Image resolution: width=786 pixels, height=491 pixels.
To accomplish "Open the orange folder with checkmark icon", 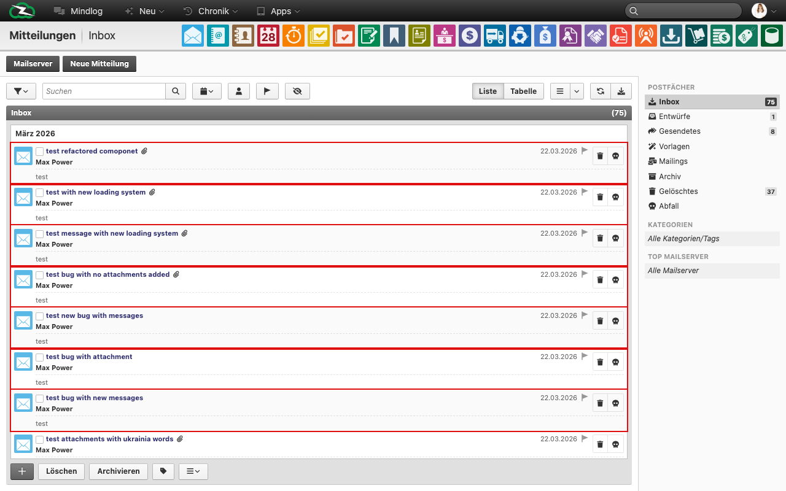I will coord(344,36).
